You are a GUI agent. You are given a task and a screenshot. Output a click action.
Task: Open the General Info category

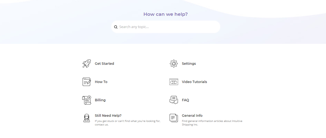click(x=192, y=116)
